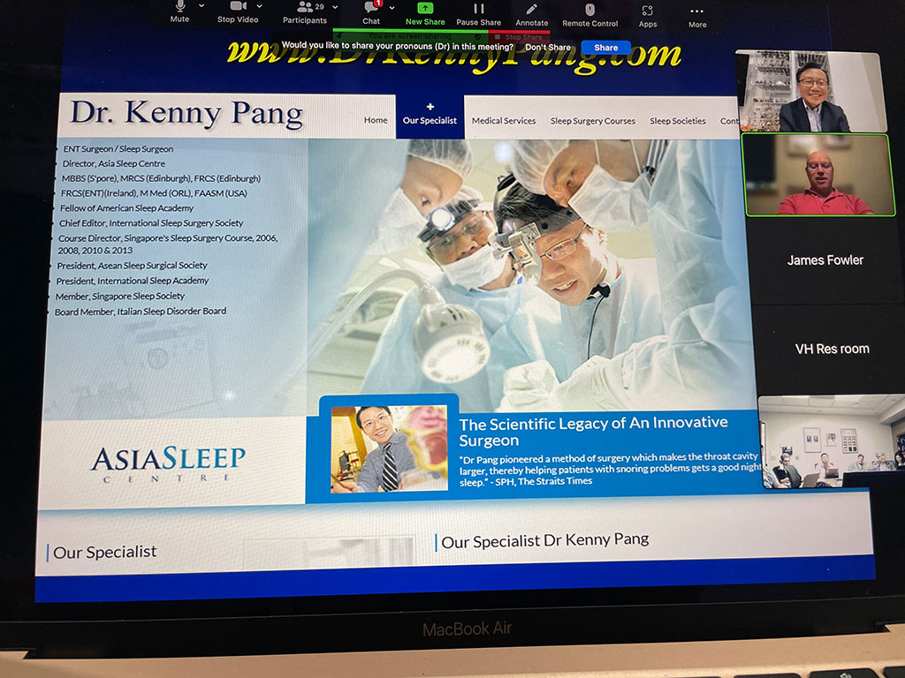Click 'Our Specialist Dr Kenny Pang' heading

pyautogui.click(x=544, y=541)
